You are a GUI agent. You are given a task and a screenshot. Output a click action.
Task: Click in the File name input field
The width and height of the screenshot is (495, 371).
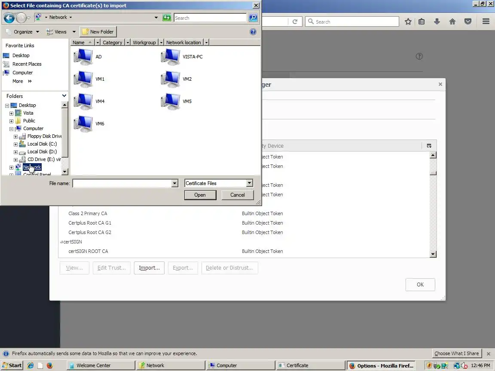[x=122, y=183]
